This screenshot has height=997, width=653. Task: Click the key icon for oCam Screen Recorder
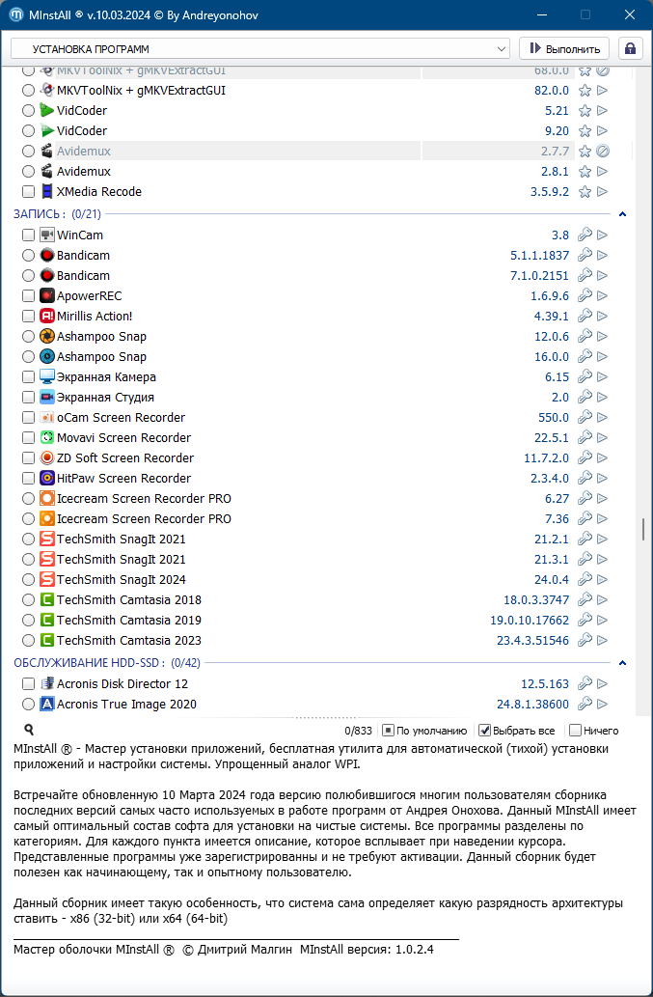click(x=585, y=418)
